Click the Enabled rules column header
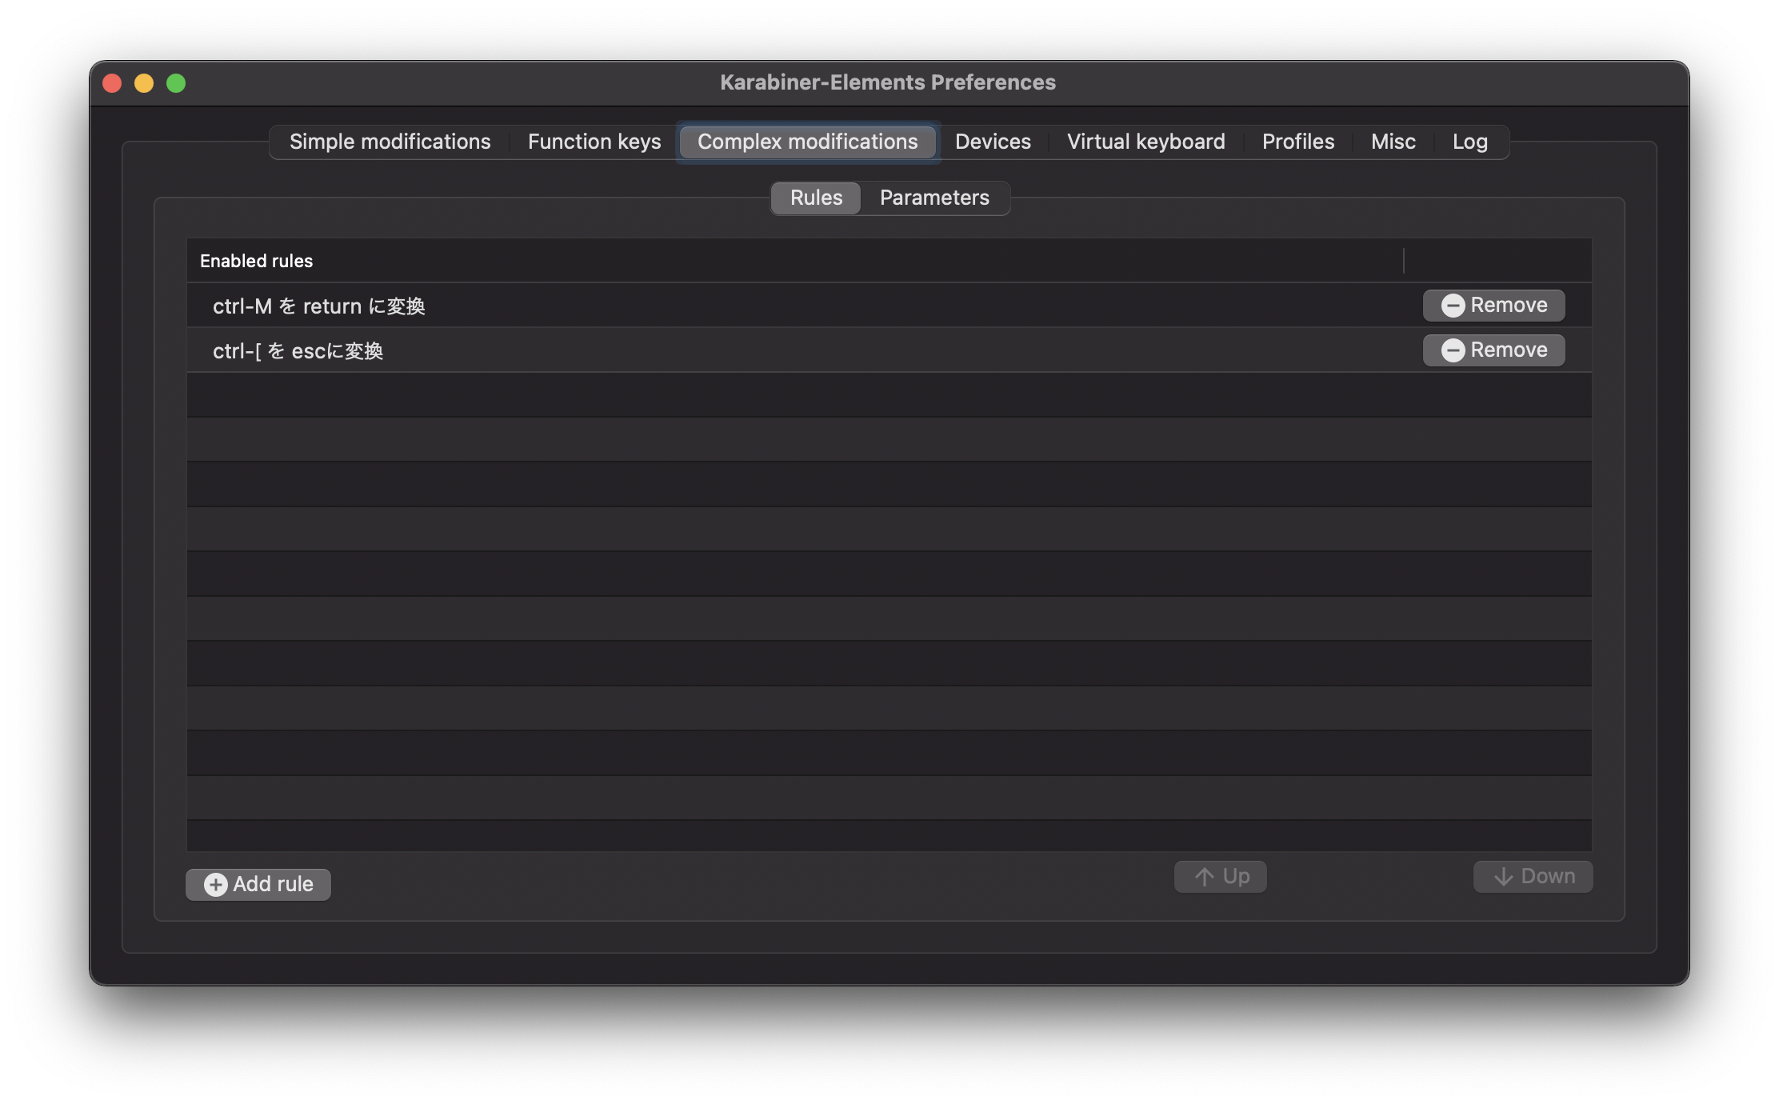 pyautogui.click(x=256, y=261)
